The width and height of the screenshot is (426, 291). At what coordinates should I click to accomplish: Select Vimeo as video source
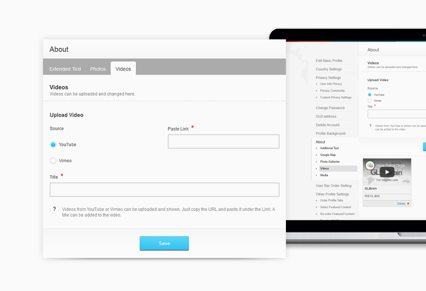tap(53, 160)
